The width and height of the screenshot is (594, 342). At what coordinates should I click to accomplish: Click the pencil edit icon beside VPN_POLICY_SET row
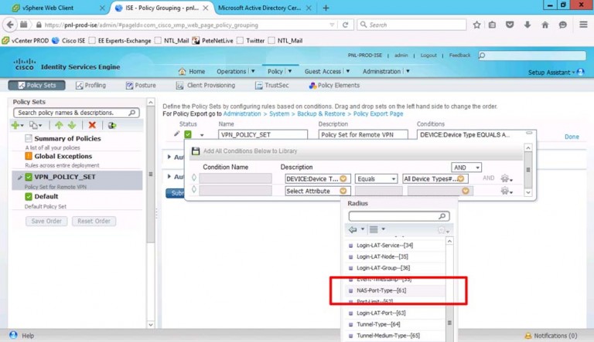pos(176,134)
